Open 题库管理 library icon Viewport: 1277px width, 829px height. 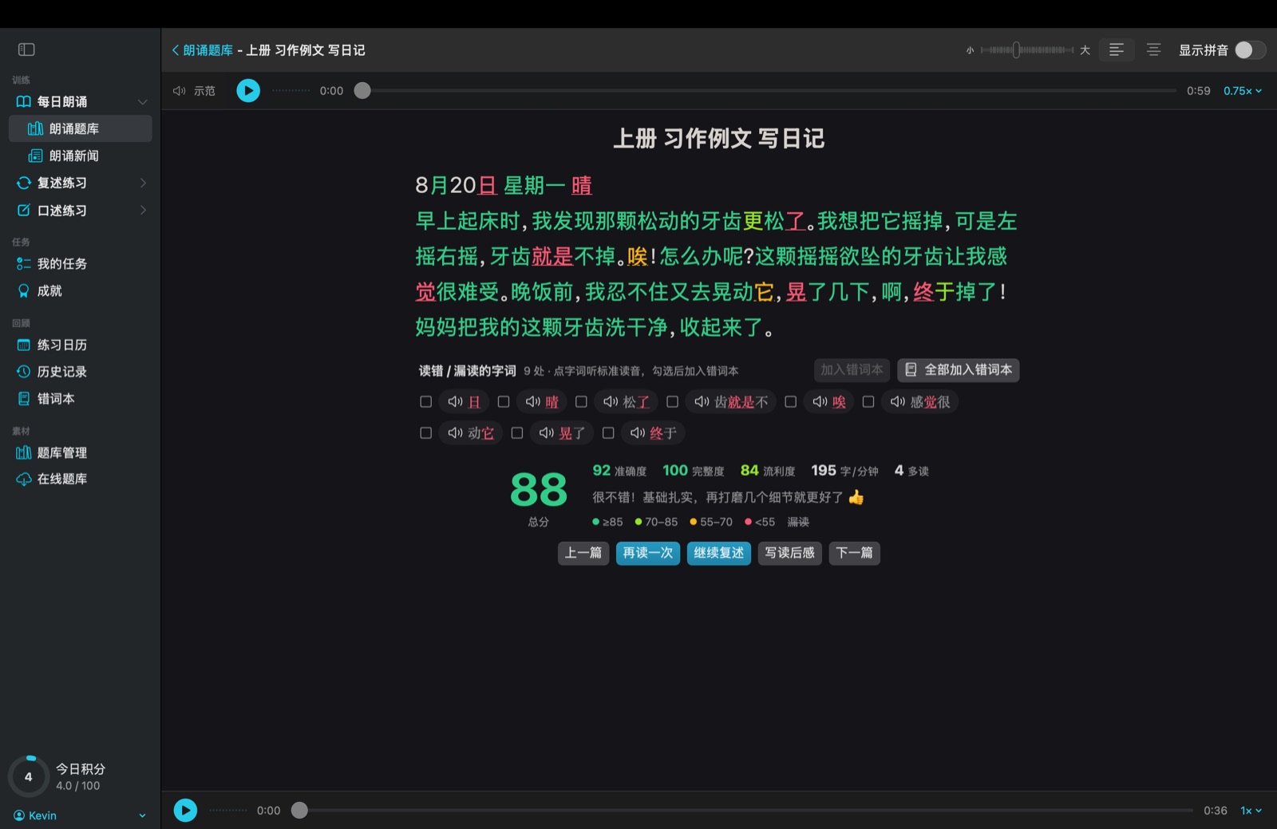24,453
